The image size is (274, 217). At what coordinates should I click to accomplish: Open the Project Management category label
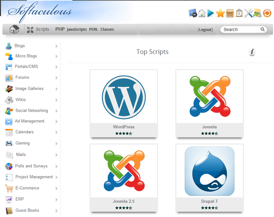34,177
